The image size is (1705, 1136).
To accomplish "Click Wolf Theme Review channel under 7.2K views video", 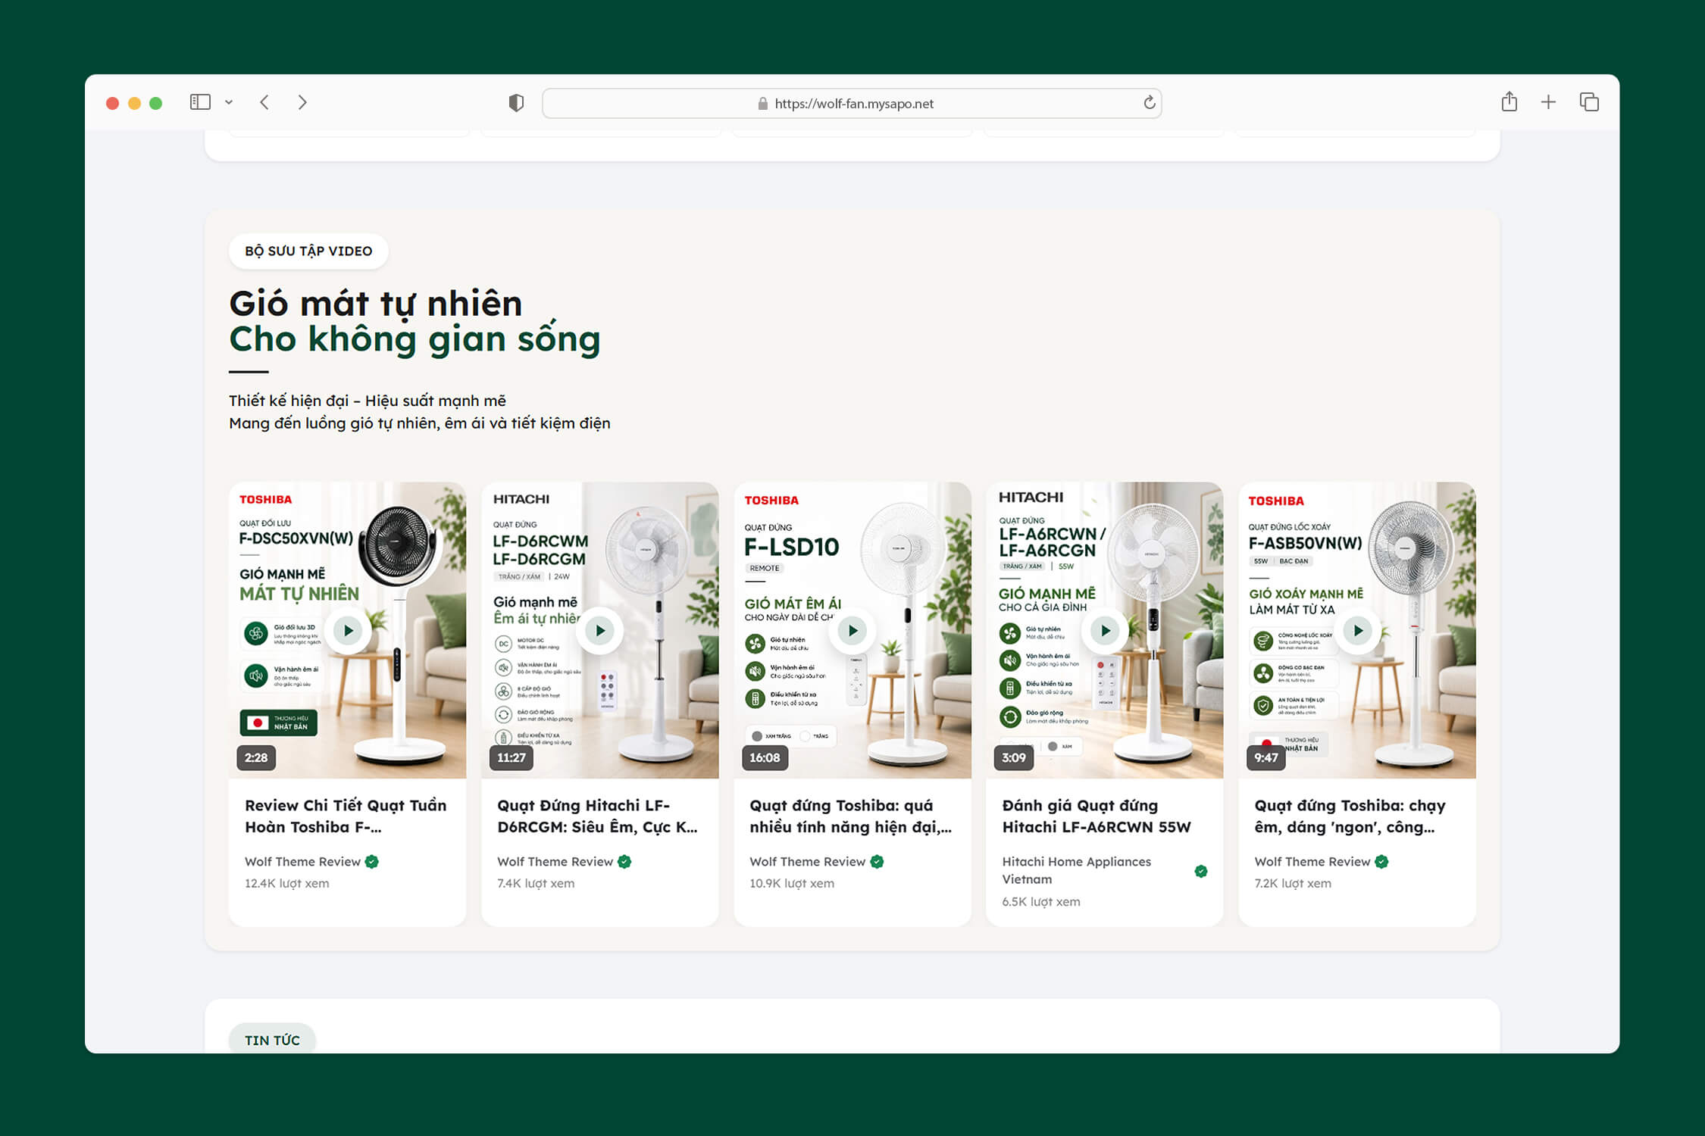I will pyautogui.click(x=1312, y=862).
